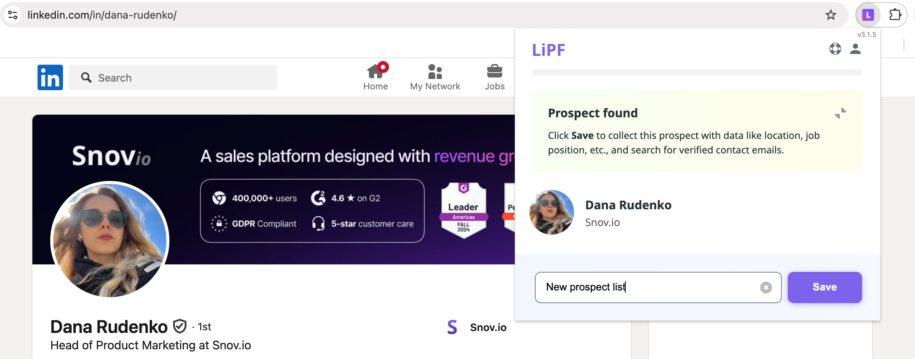Open the Jobs tab

[x=494, y=77]
